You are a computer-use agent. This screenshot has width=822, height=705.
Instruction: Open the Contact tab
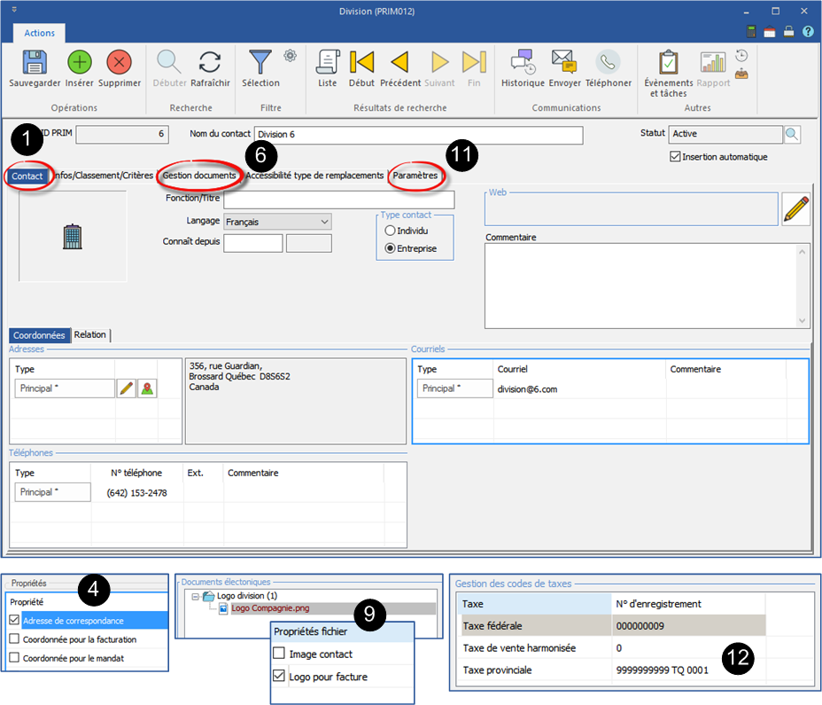tap(27, 176)
